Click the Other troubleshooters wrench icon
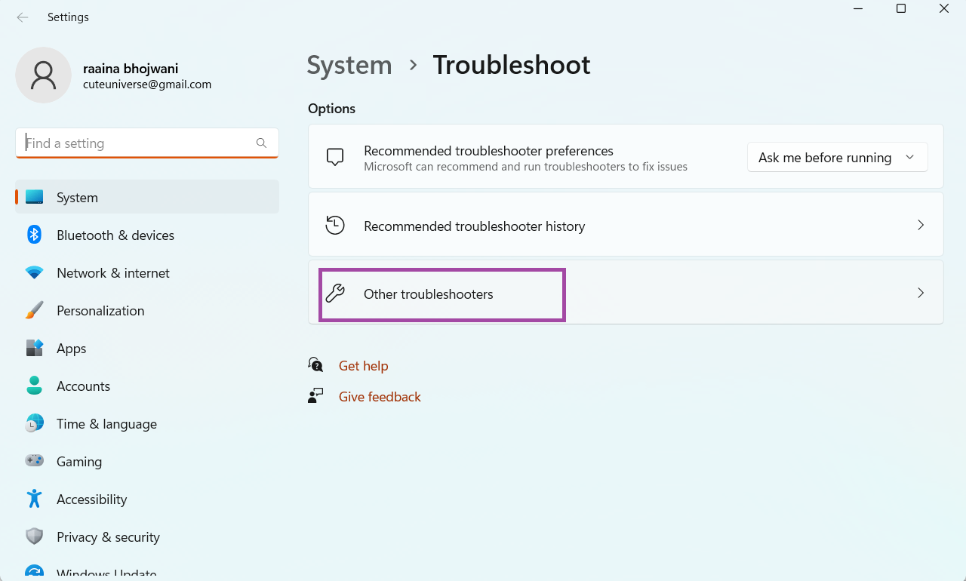This screenshot has height=581, width=966. point(335,294)
